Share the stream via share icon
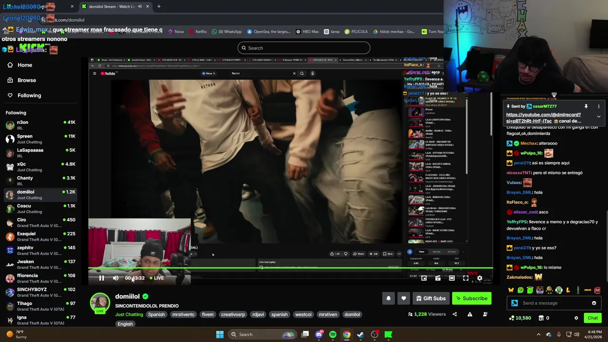This screenshot has height=342, width=608. pyautogui.click(x=455, y=314)
